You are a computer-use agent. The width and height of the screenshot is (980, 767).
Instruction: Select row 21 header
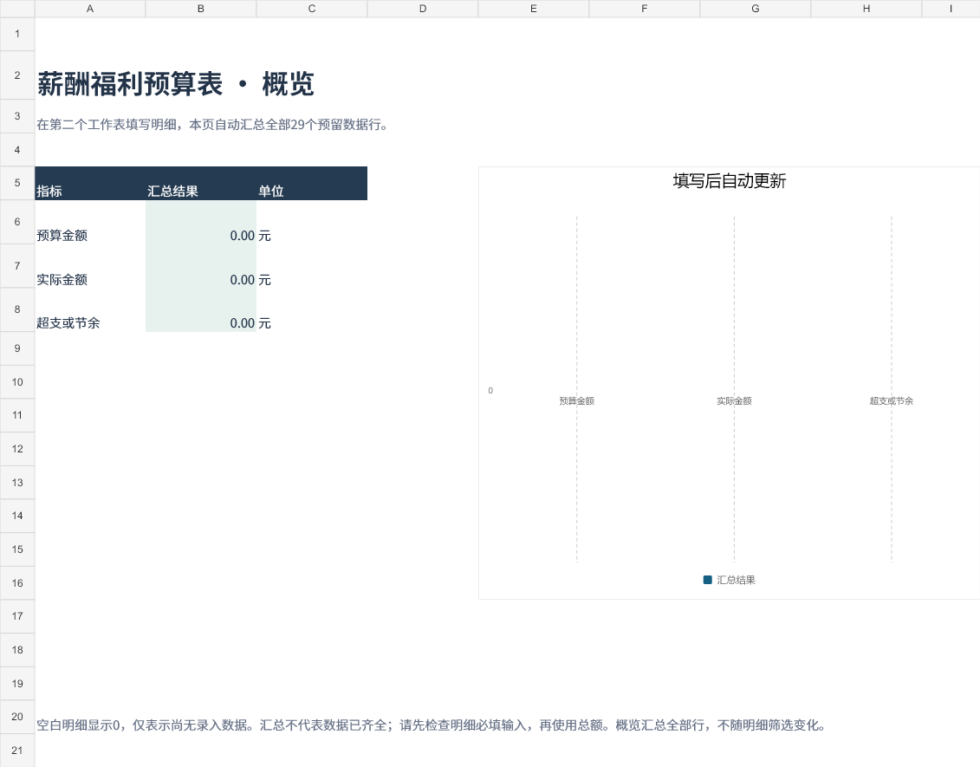[x=17, y=751]
